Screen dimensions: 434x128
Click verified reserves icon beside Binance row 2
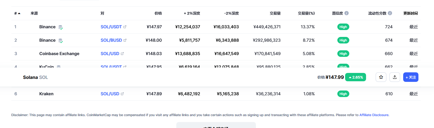tap(60, 40)
